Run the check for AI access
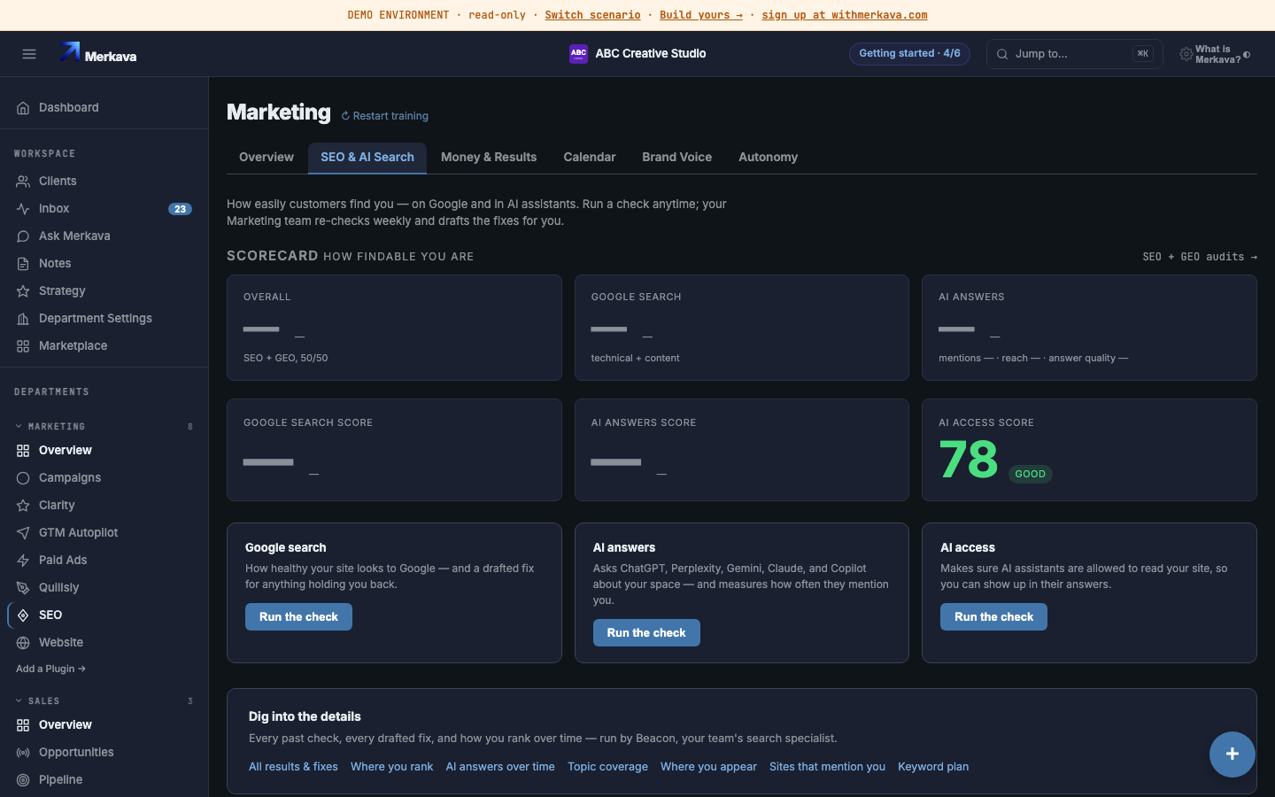The width and height of the screenshot is (1275, 797). click(993, 617)
